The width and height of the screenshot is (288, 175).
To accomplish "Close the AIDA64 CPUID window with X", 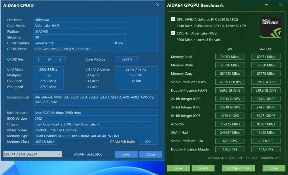I will point(158,5).
